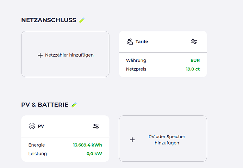The image size is (243, 168).
Task: Click the plus icon for PV oder Speicher
Action: [x=132, y=140]
